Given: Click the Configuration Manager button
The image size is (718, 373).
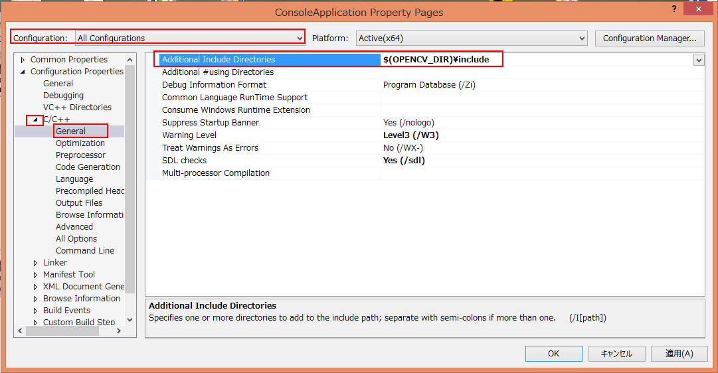Looking at the screenshot, I should pos(650,38).
